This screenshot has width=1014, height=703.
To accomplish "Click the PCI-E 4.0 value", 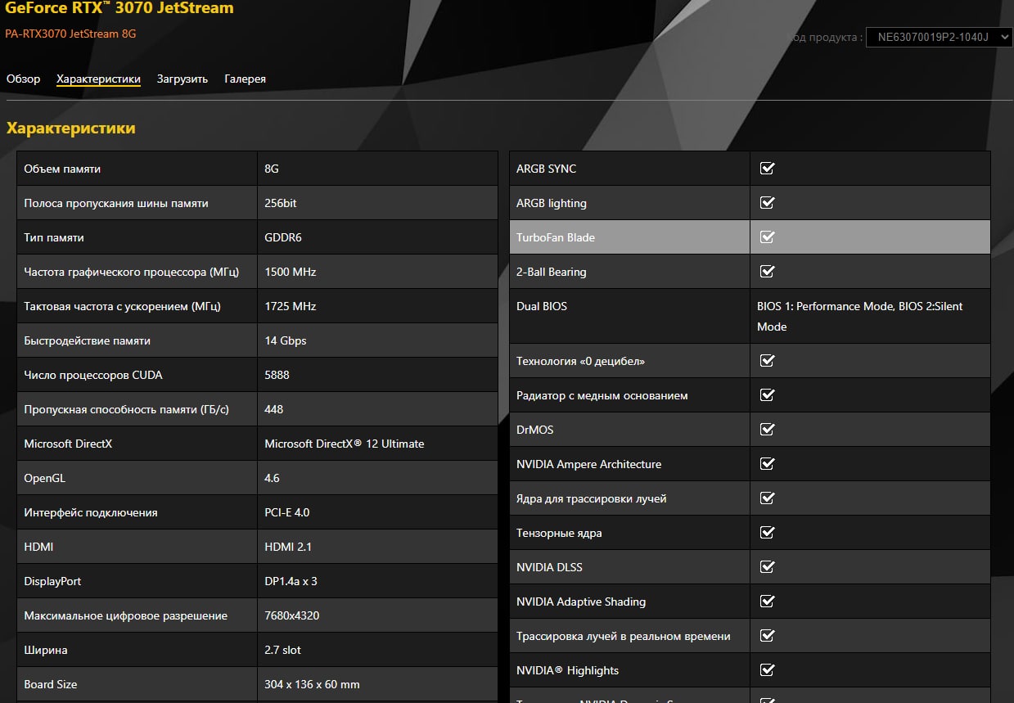I will pos(287,512).
